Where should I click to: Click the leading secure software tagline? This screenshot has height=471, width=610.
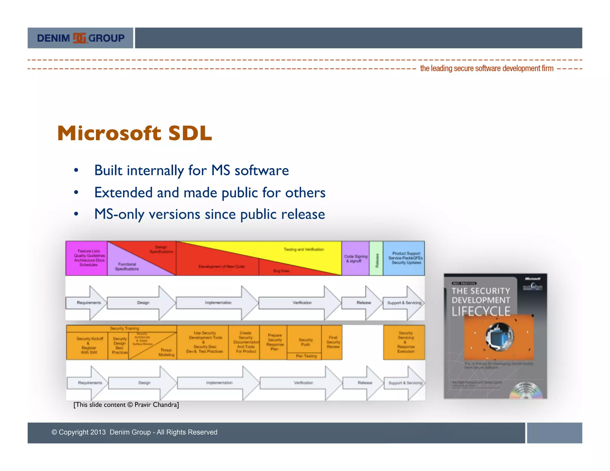pyautogui.click(x=486, y=68)
